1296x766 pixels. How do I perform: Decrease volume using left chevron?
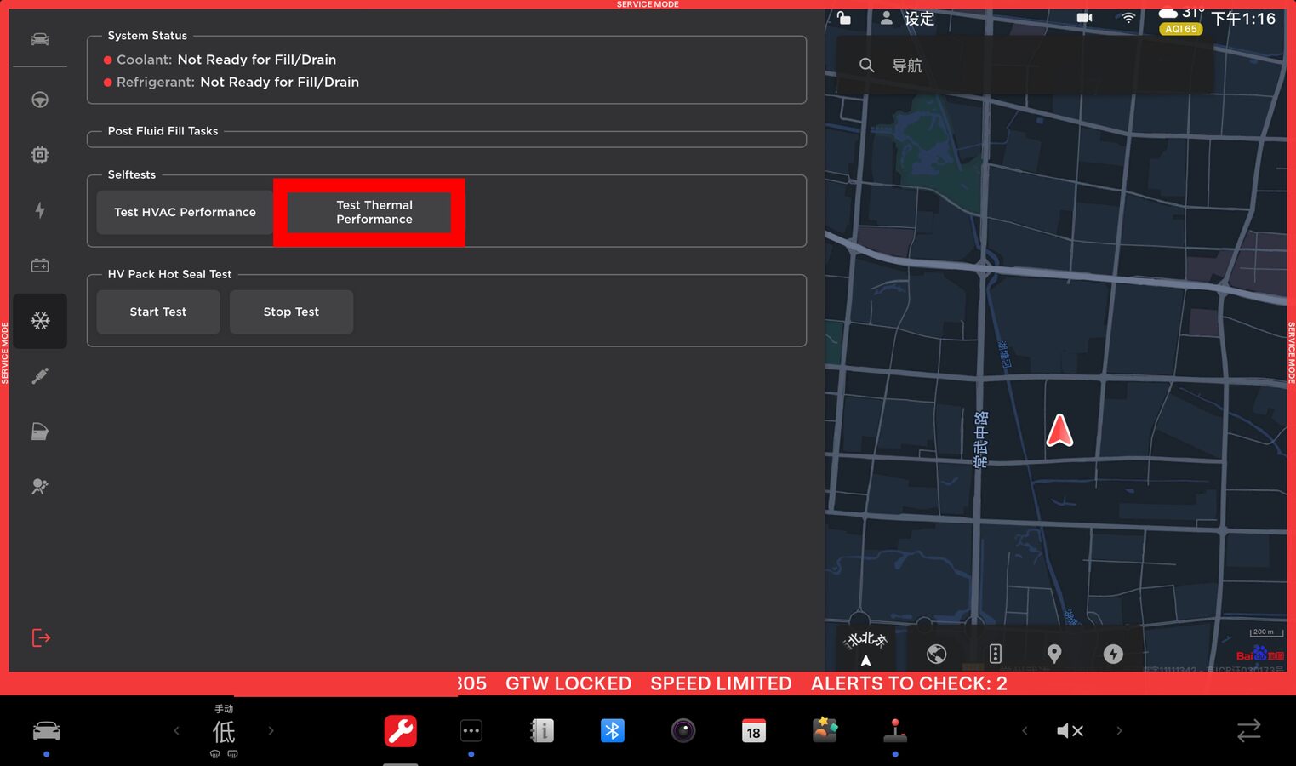click(1025, 730)
